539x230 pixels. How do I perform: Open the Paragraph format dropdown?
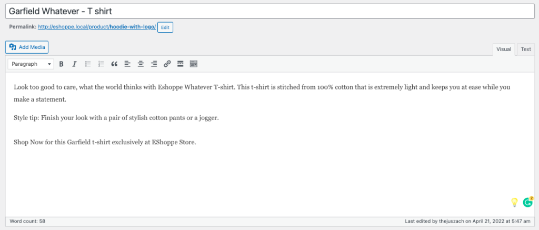tap(31, 64)
